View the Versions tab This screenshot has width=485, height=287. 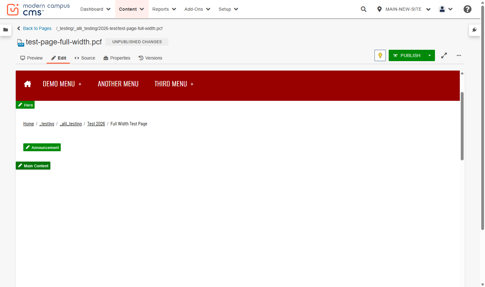pyautogui.click(x=150, y=58)
